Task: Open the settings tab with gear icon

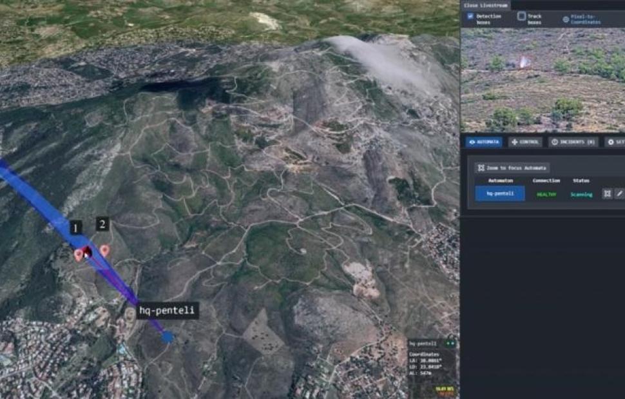Action: coord(615,142)
